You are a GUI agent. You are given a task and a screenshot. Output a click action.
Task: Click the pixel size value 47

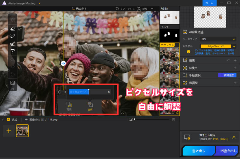109,92
